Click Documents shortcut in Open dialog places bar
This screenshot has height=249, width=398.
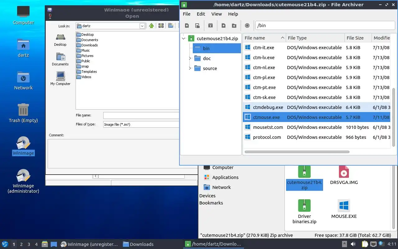pos(60,59)
